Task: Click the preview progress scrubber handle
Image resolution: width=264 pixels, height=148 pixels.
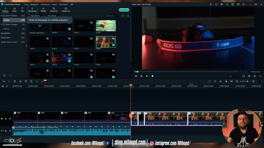Action: 137,72
